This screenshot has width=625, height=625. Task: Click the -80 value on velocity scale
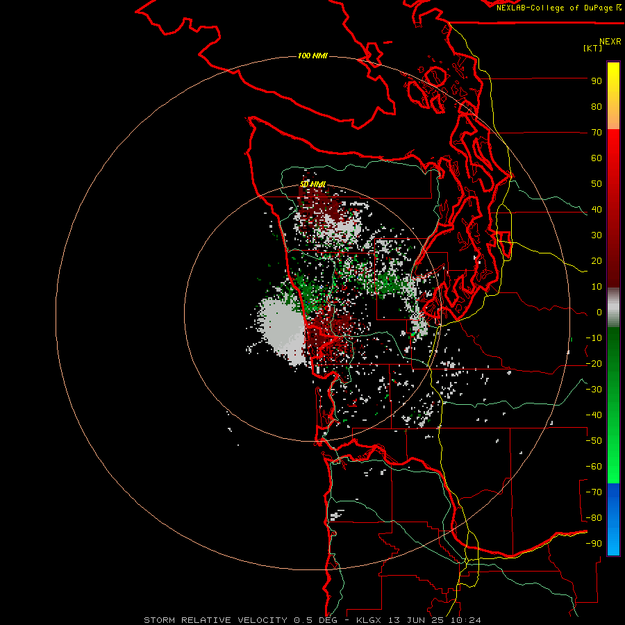pyautogui.click(x=594, y=518)
